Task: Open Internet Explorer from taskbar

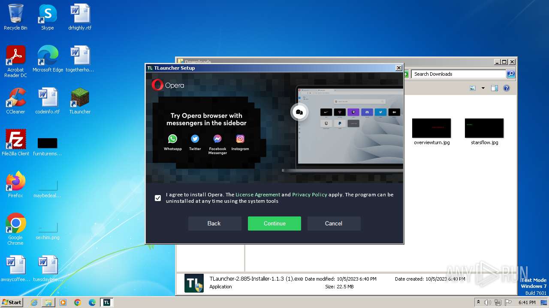Action: tap(34, 302)
